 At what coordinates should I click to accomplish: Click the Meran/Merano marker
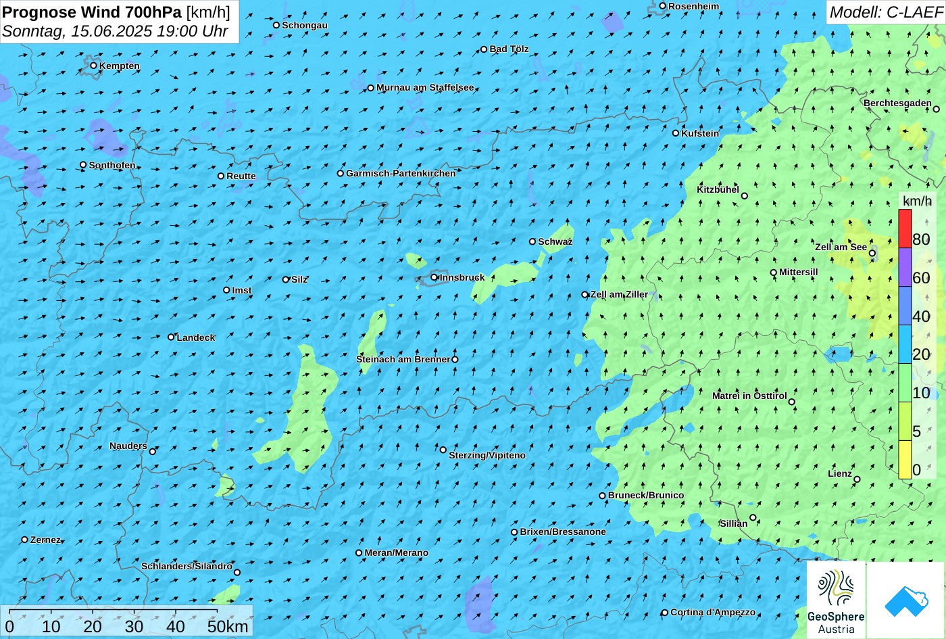click(359, 552)
